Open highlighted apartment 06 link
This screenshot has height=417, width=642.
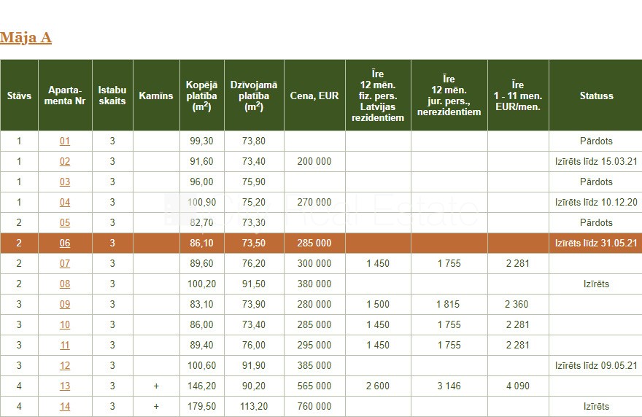pyautogui.click(x=65, y=243)
